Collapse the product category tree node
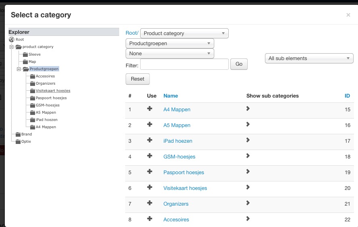 (x=11, y=47)
